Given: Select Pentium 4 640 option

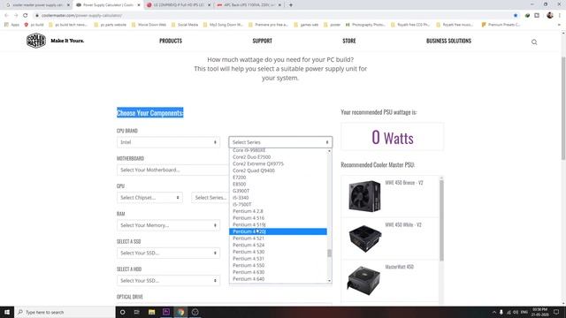Looking at the screenshot, I should [278, 279].
